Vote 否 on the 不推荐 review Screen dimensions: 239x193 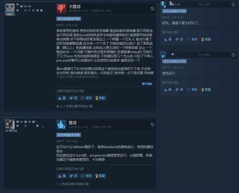click(x=73, y=98)
